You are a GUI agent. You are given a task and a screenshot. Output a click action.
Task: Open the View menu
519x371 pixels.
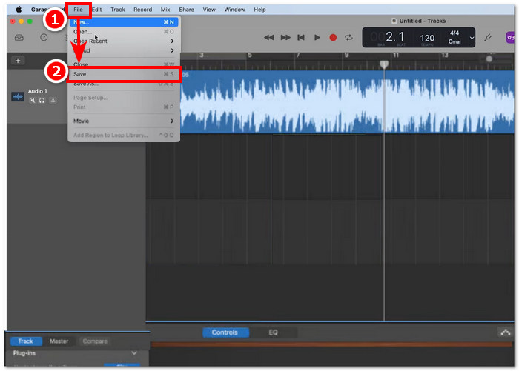209,10
